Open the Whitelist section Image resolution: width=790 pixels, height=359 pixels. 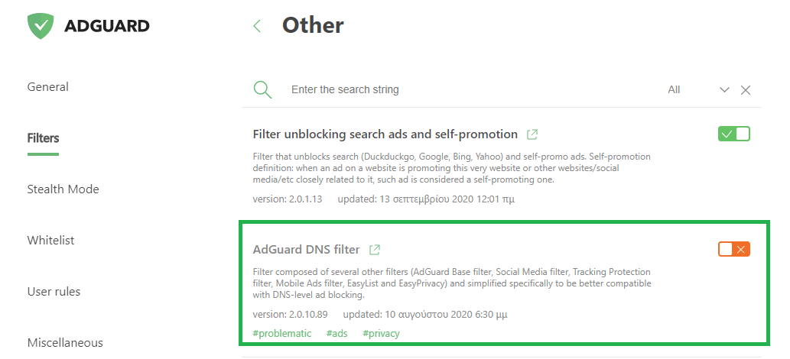point(51,240)
